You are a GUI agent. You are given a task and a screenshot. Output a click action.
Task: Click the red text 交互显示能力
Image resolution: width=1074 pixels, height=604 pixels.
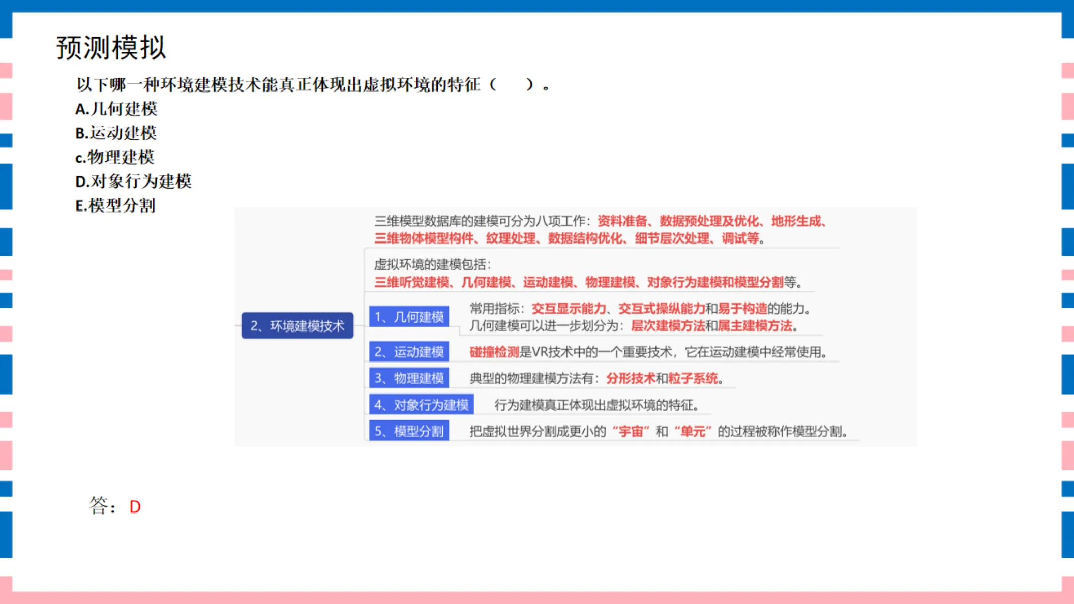pos(569,309)
